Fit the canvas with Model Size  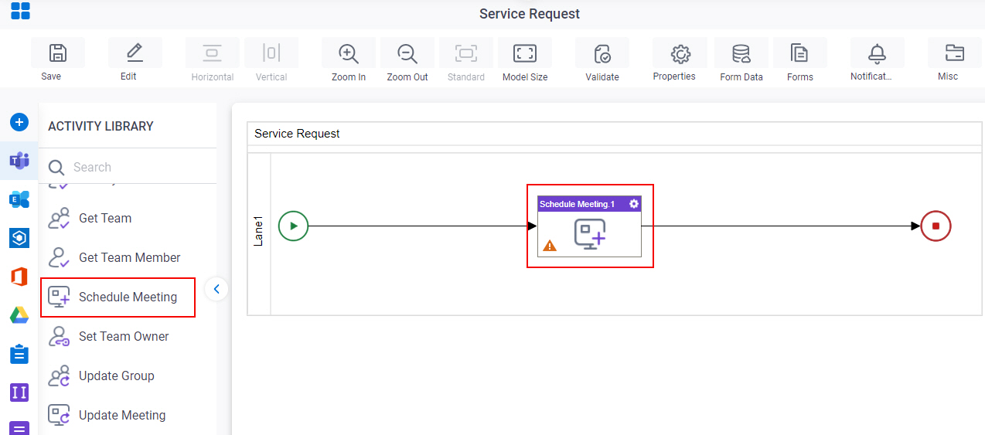(x=525, y=53)
